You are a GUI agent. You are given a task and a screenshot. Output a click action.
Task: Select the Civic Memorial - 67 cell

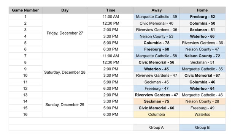click(x=202, y=76)
